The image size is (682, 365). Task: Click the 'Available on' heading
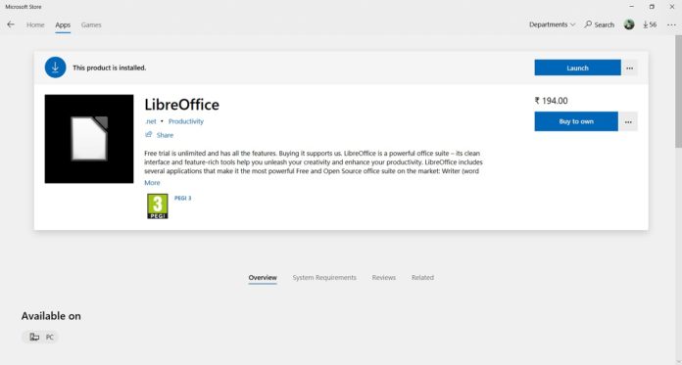click(51, 316)
